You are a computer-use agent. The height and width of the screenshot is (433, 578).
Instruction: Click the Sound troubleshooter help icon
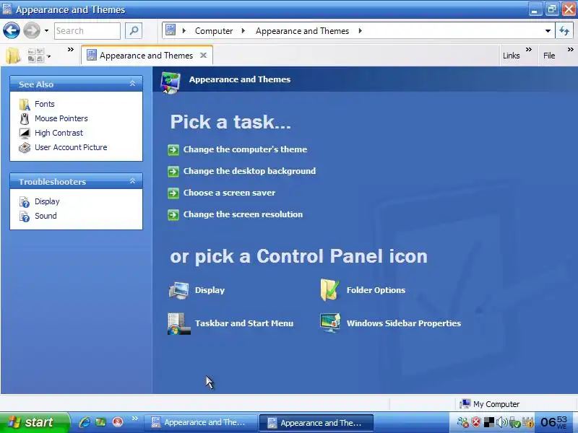pos(25,216)
